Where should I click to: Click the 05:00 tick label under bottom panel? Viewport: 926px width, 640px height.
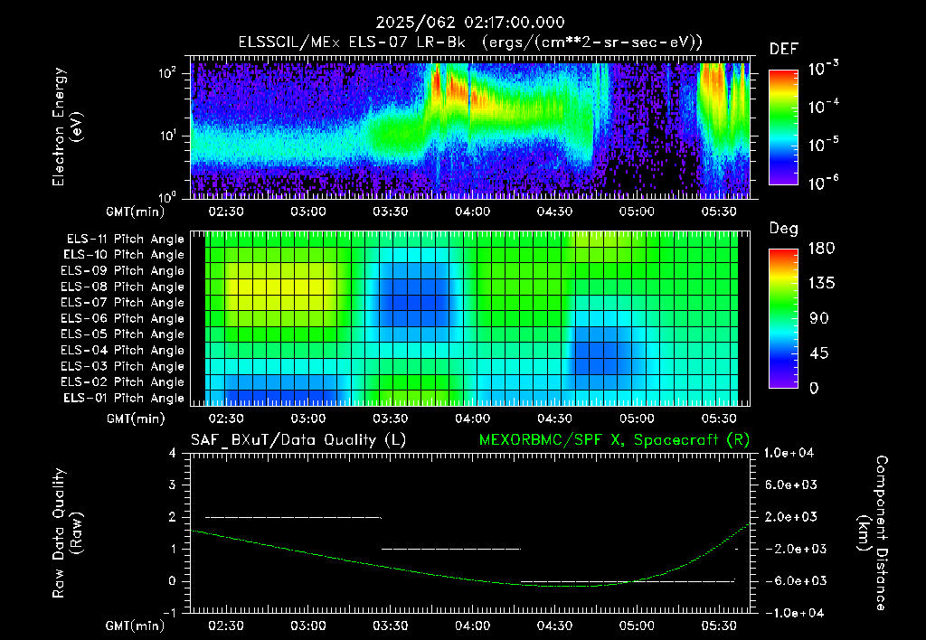637,626
